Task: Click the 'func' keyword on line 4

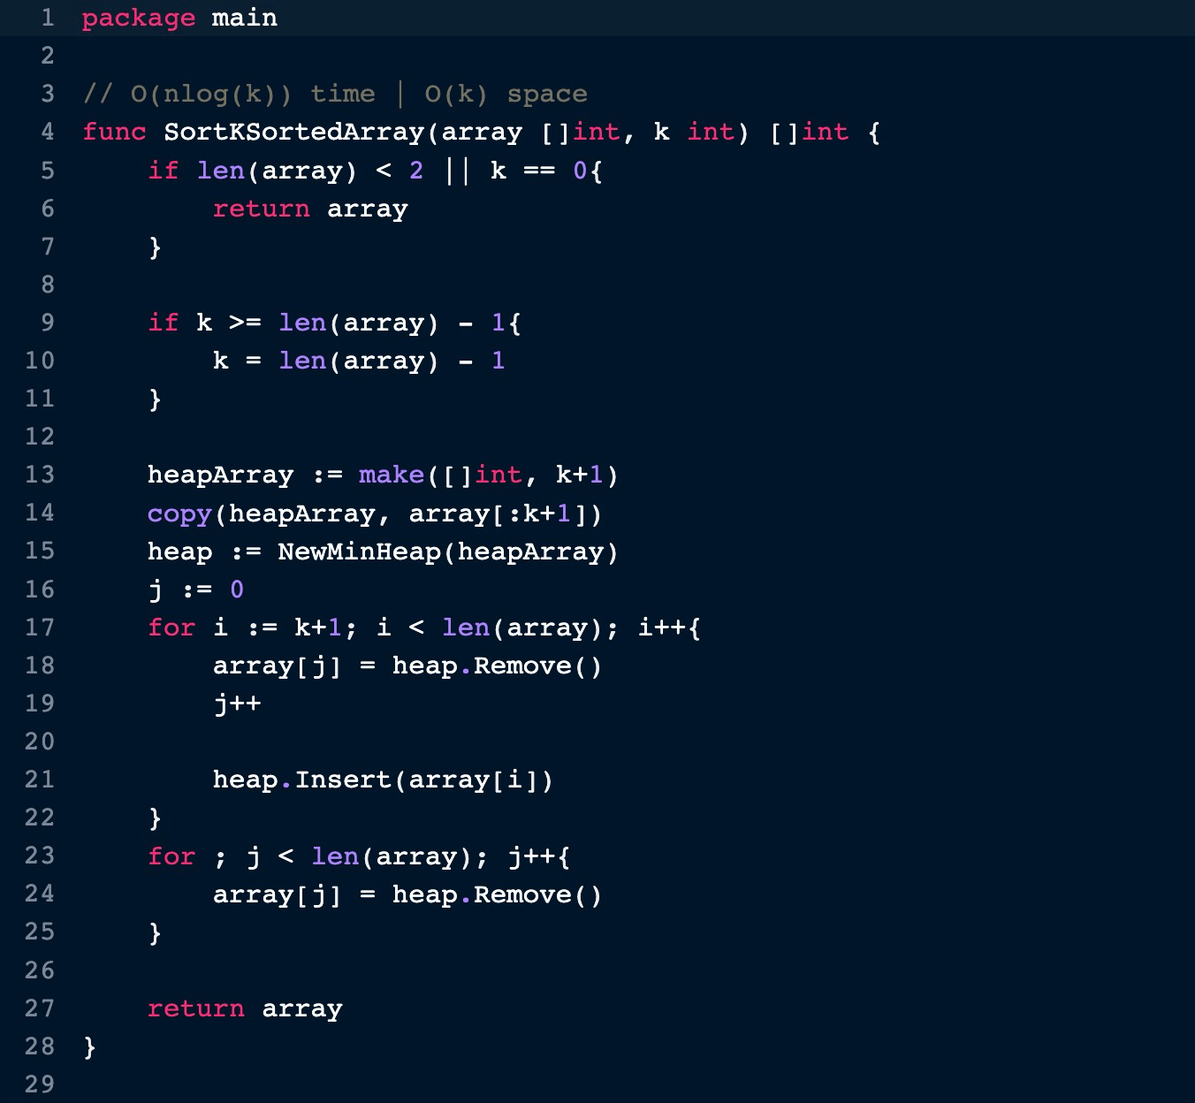Action: (114, 132)
